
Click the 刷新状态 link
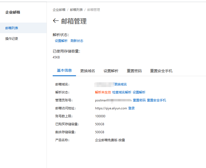77,41
